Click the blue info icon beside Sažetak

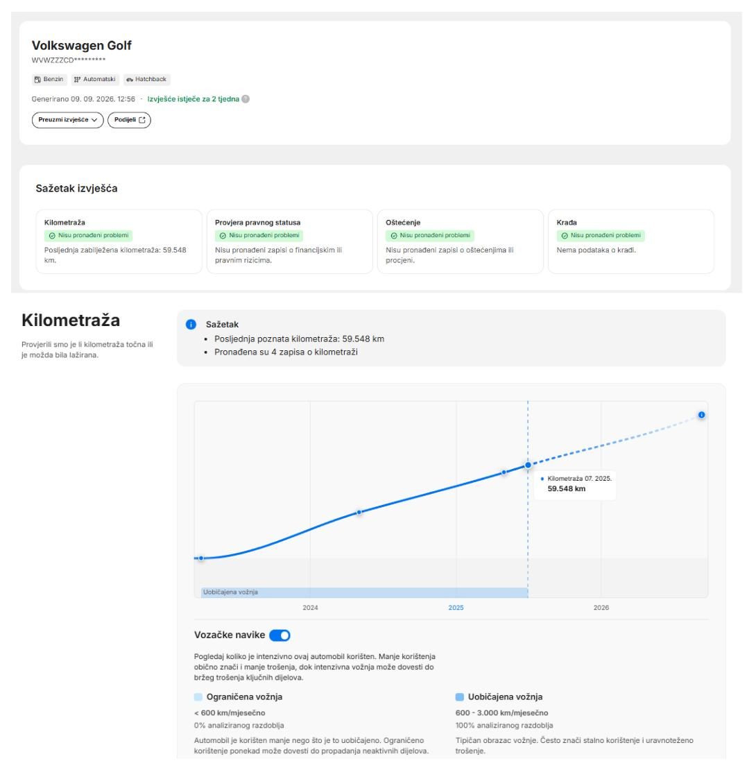(x=191, y=324)
